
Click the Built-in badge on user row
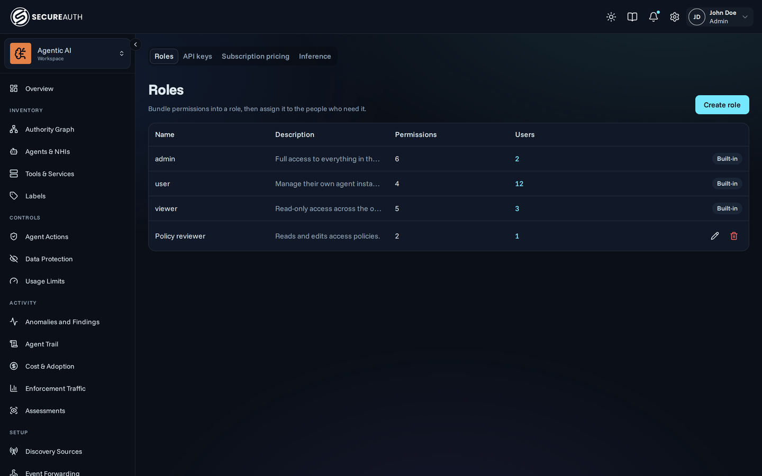tap(727, 184)
